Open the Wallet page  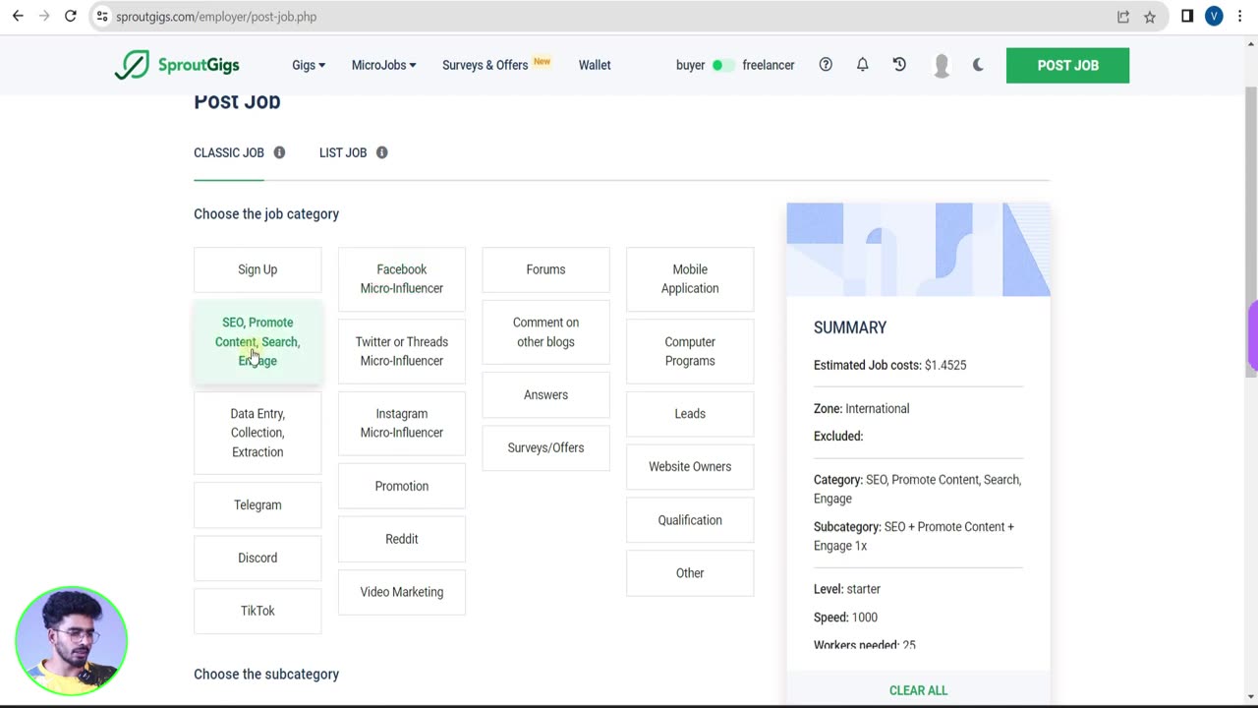pos(595,65)
